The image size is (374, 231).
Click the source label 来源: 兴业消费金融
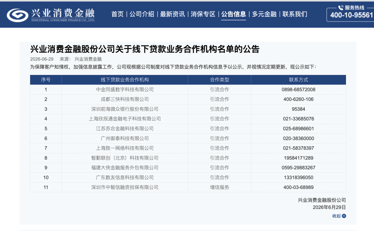[81, 59]
